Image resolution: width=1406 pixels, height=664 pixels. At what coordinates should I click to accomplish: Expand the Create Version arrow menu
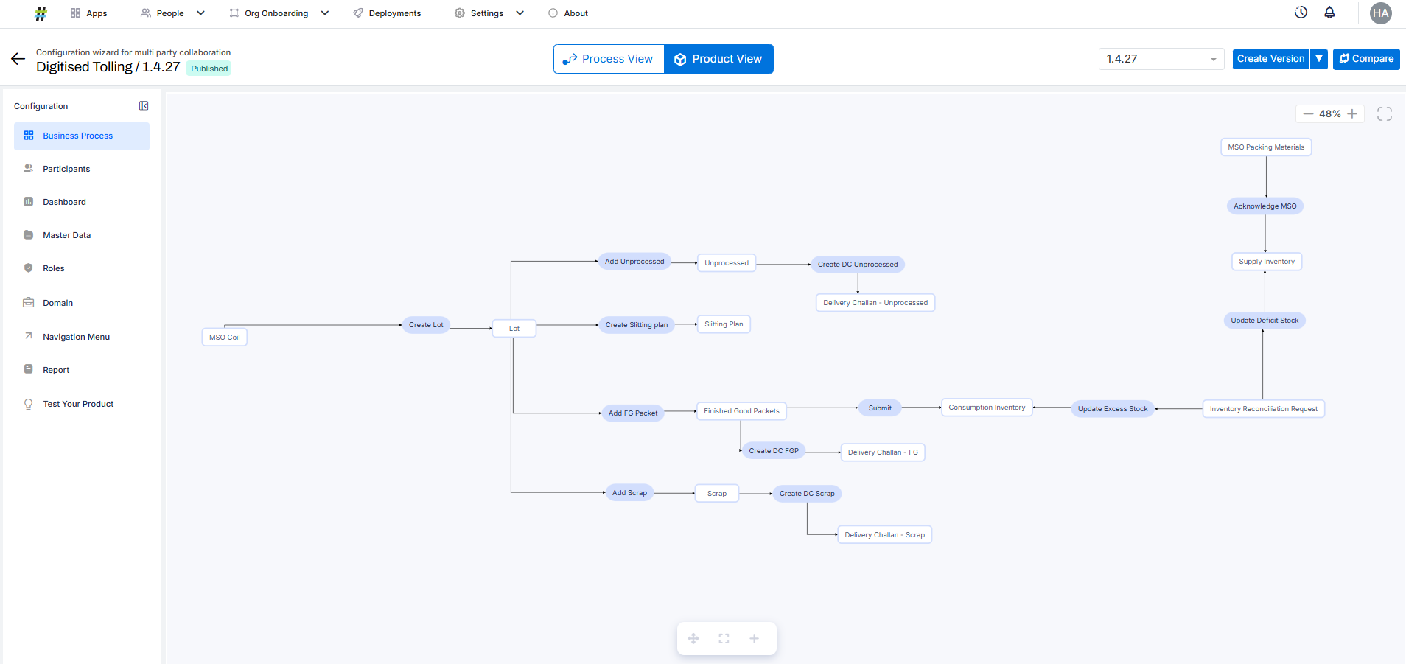coord(1319,59)
